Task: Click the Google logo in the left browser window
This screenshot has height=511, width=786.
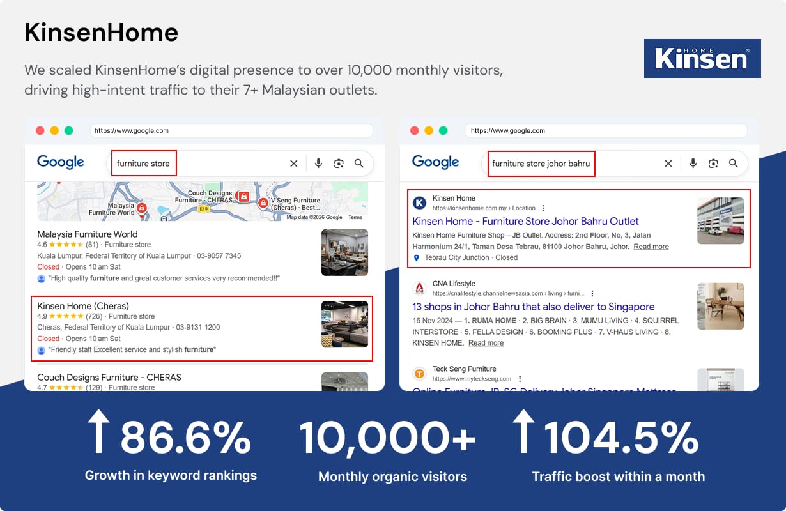Action: coord(61,163)
